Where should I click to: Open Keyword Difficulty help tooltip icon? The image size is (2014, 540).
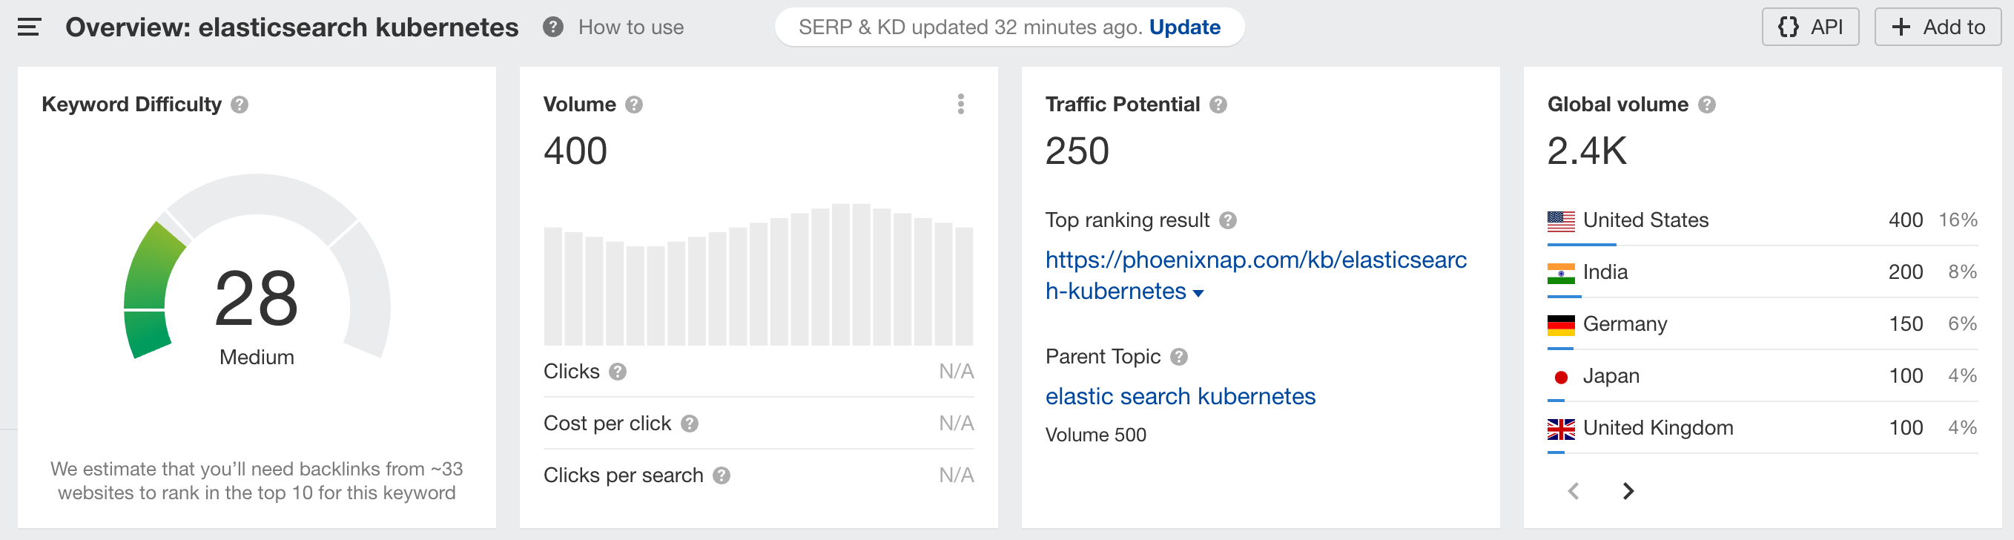click(240, 105)
